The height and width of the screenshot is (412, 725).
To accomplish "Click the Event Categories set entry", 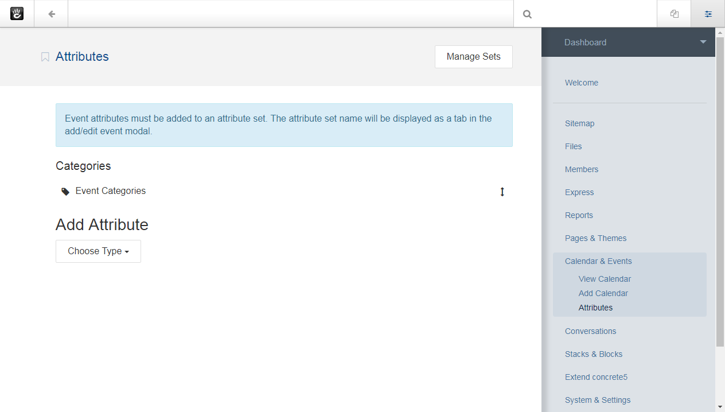I will 110,191.
